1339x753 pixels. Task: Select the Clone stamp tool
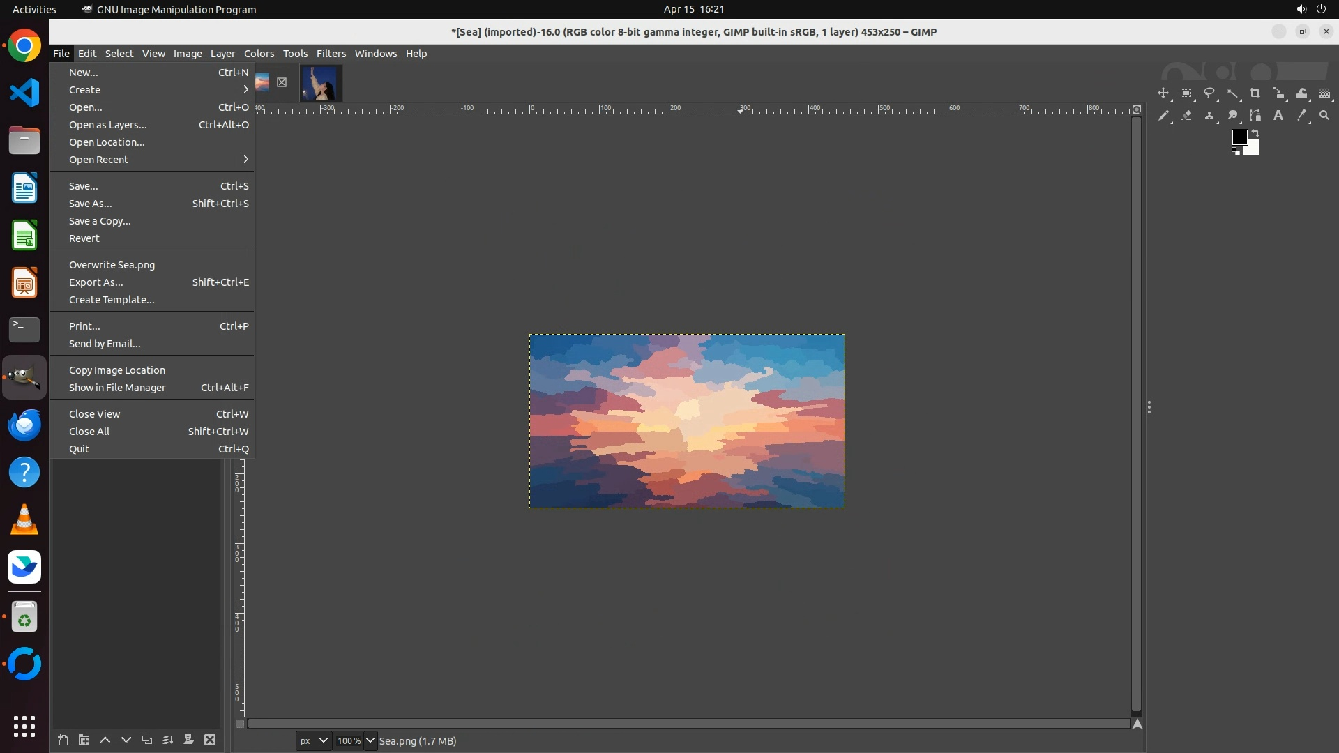1209,116
